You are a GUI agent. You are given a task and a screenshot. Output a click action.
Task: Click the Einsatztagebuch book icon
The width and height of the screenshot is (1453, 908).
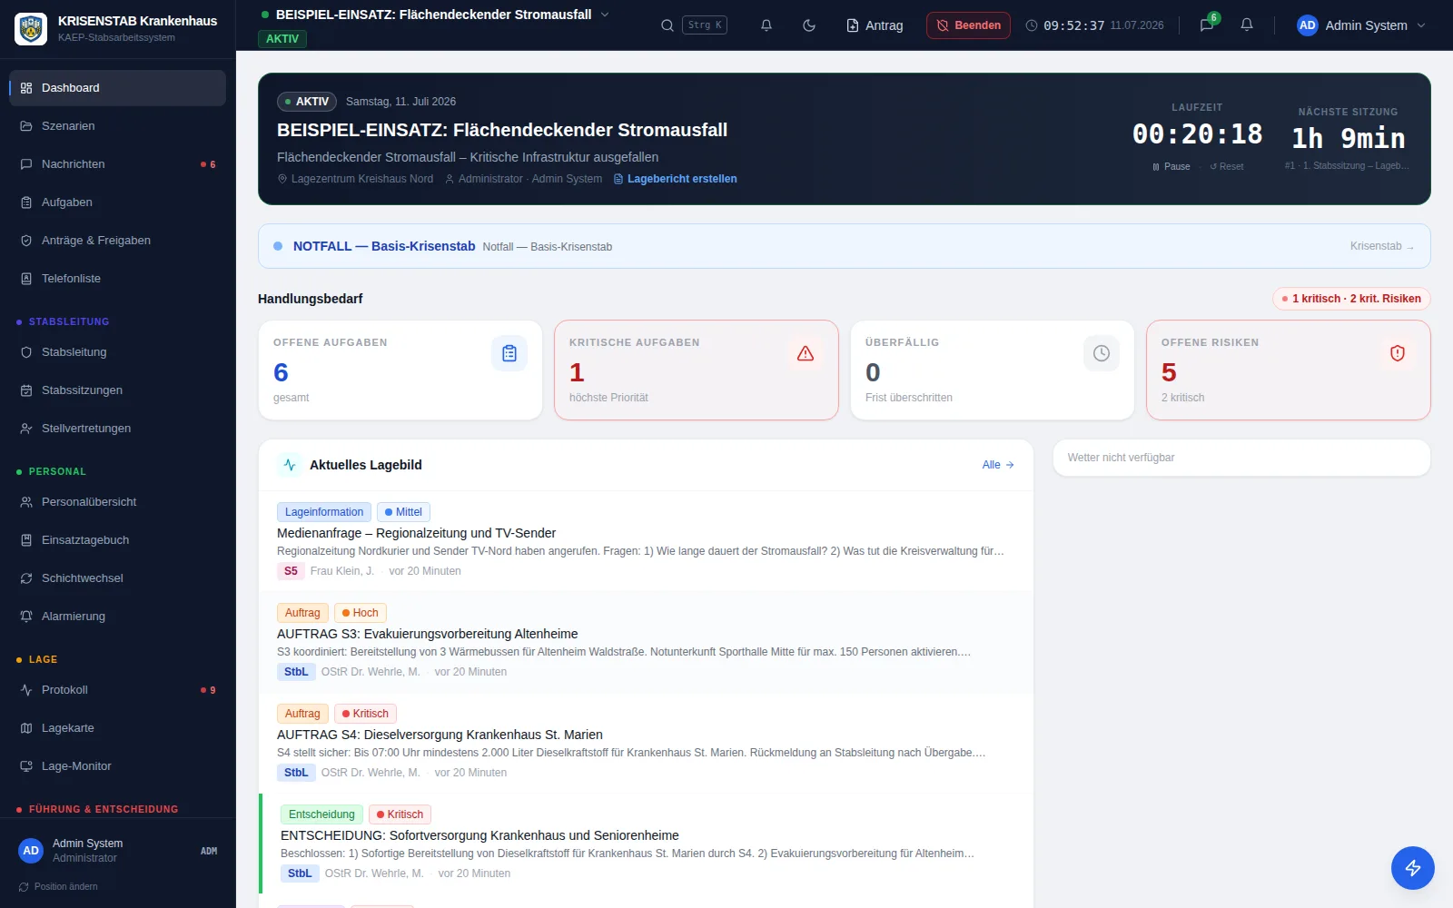26,540
